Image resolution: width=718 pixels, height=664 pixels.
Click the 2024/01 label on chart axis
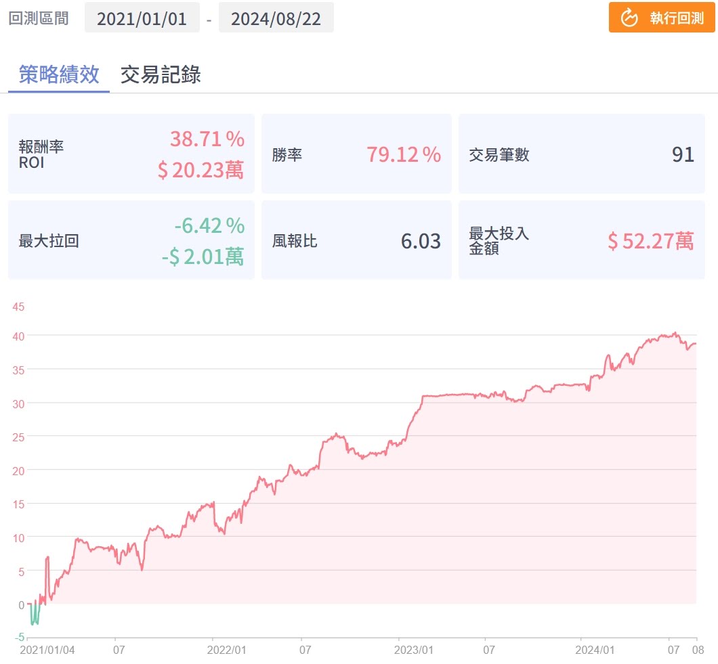(595, 650)
